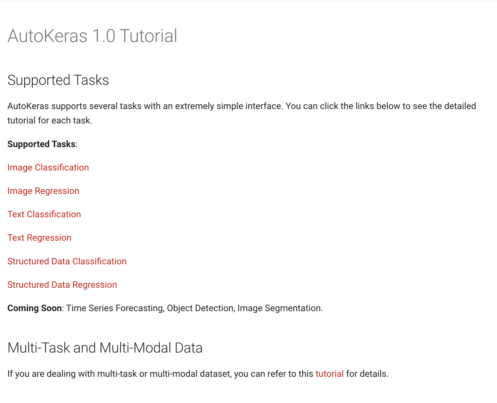
Task: Click the bold 'Supported Tasks' label
Action: (41, 144)
